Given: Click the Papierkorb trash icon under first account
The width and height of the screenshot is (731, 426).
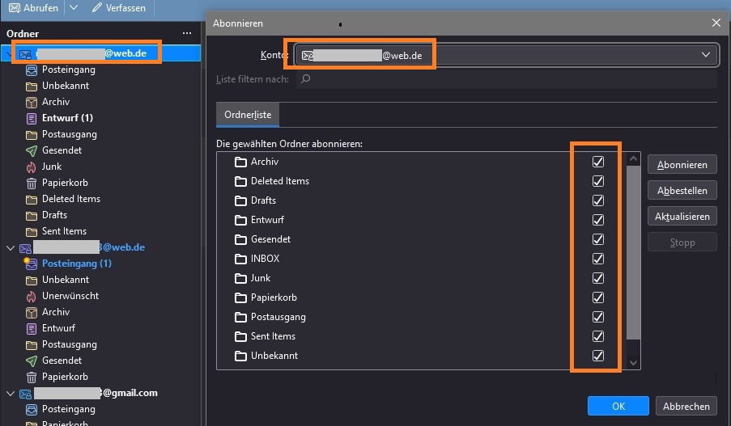Looking at the screenshot, I should click(31, 183).
